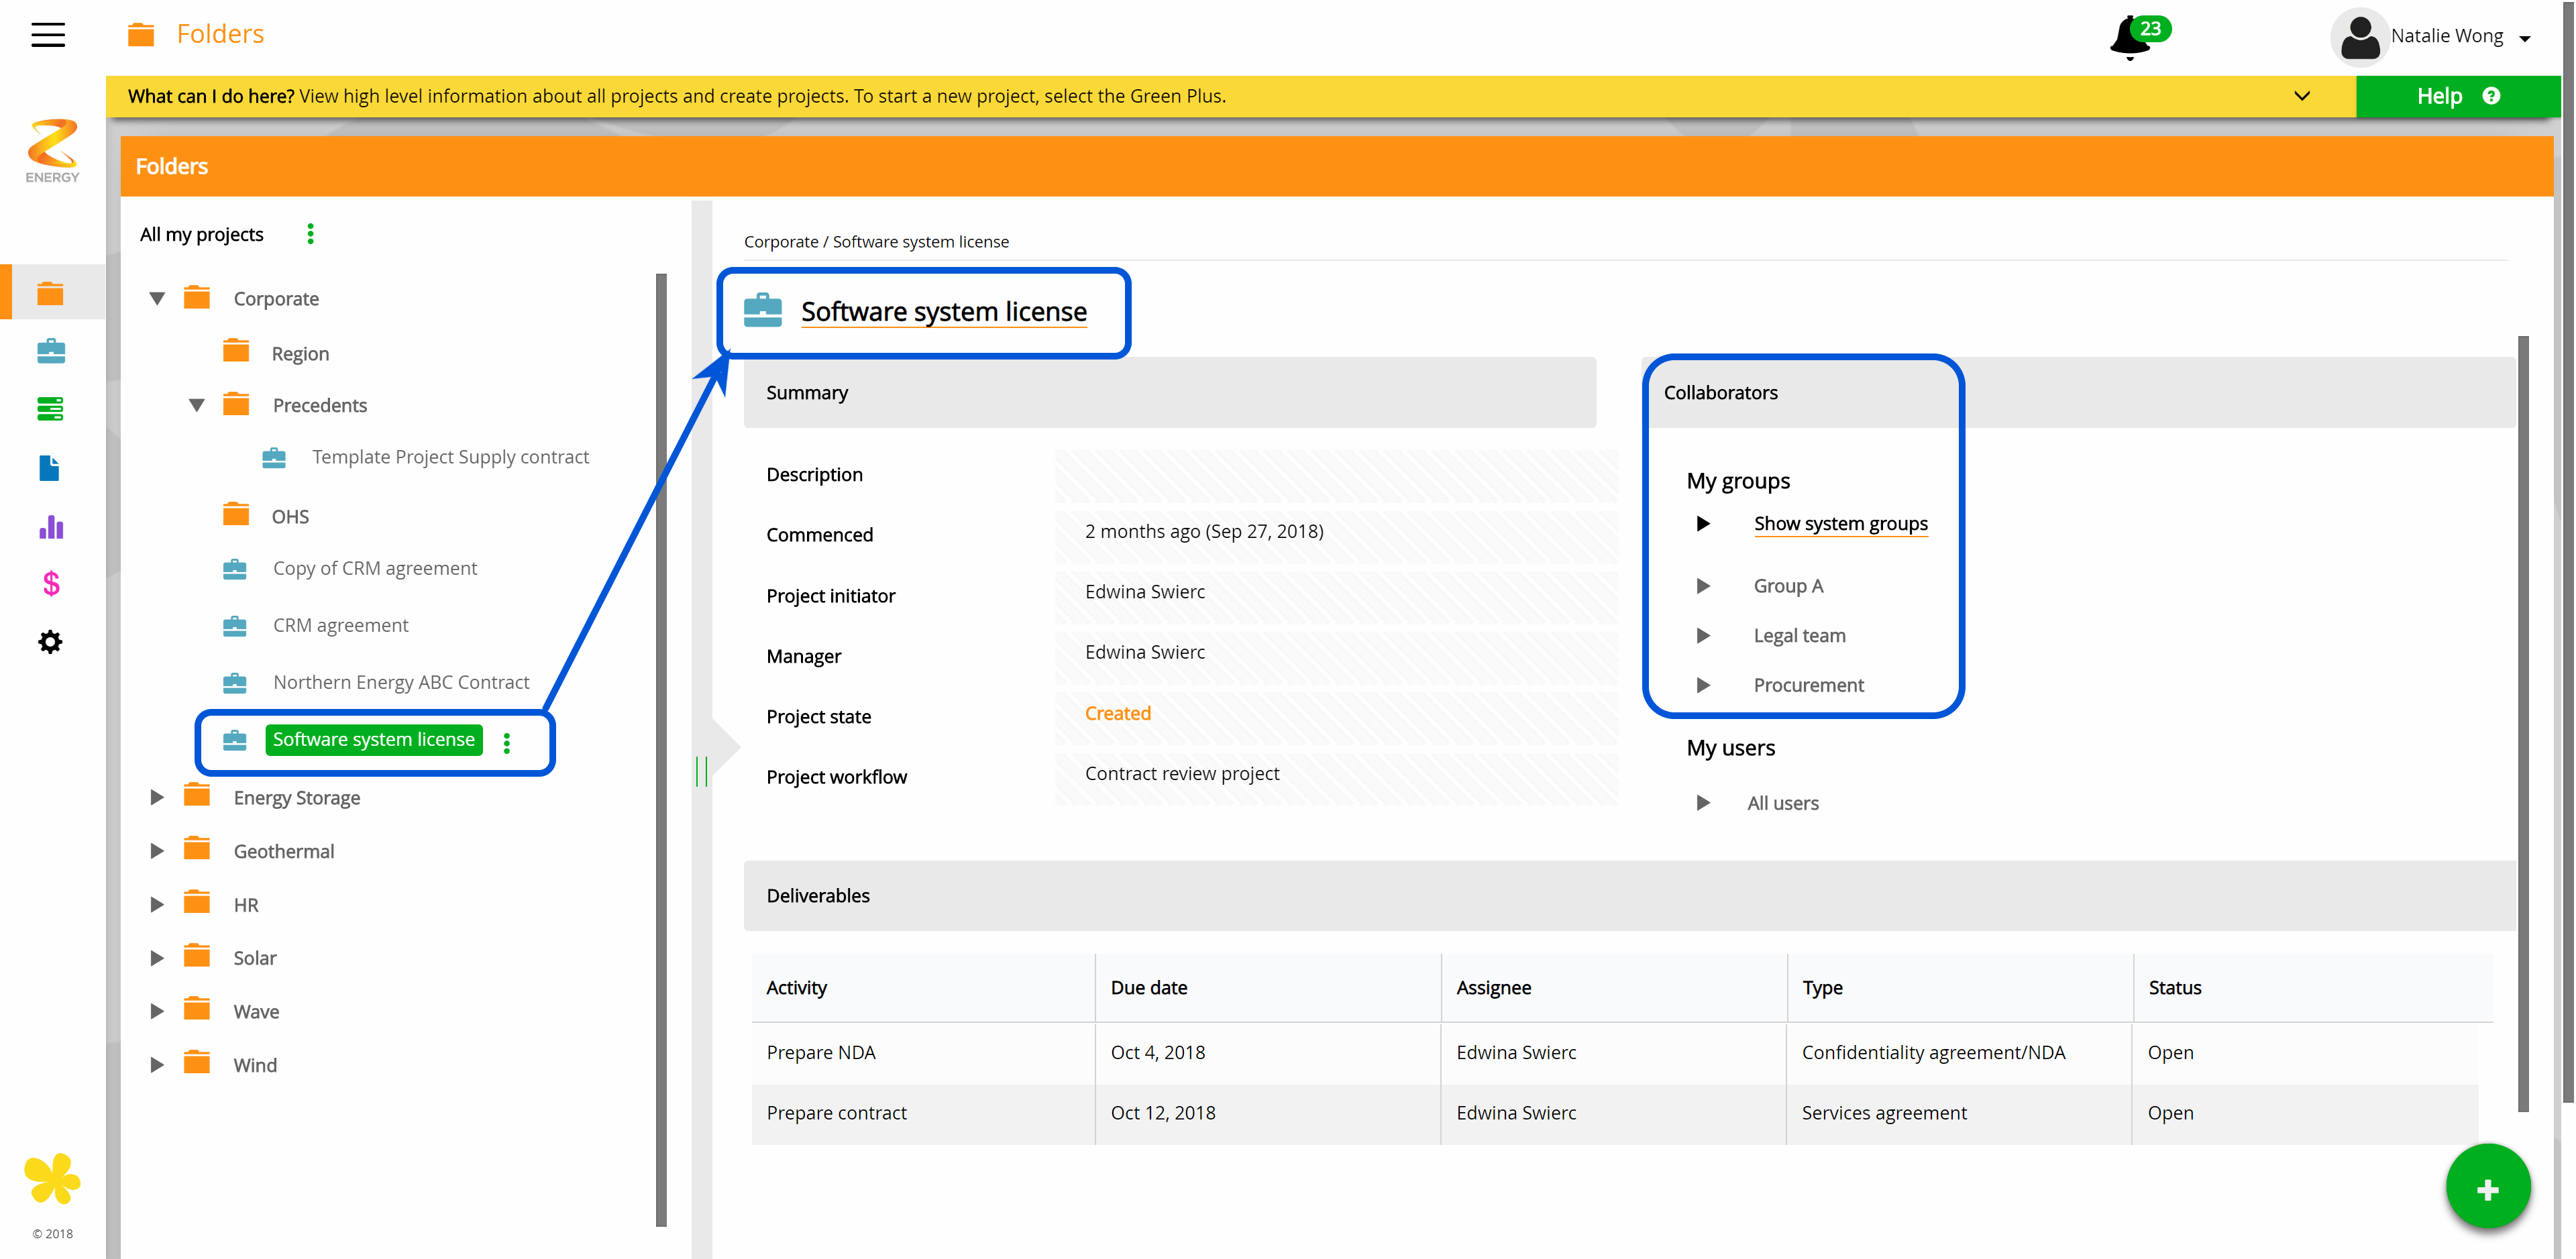Click the Wave folder icon

pos(197,1009)
